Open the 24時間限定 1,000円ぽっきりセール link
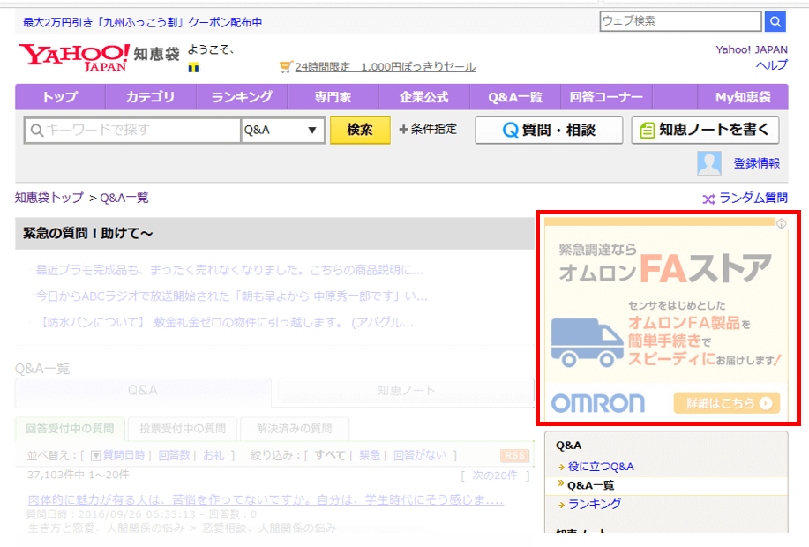This screenshot has width=809, height=547. (x=385, y=67)
